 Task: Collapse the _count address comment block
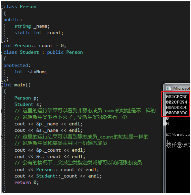pyautogui.click(x=2, y=137)
